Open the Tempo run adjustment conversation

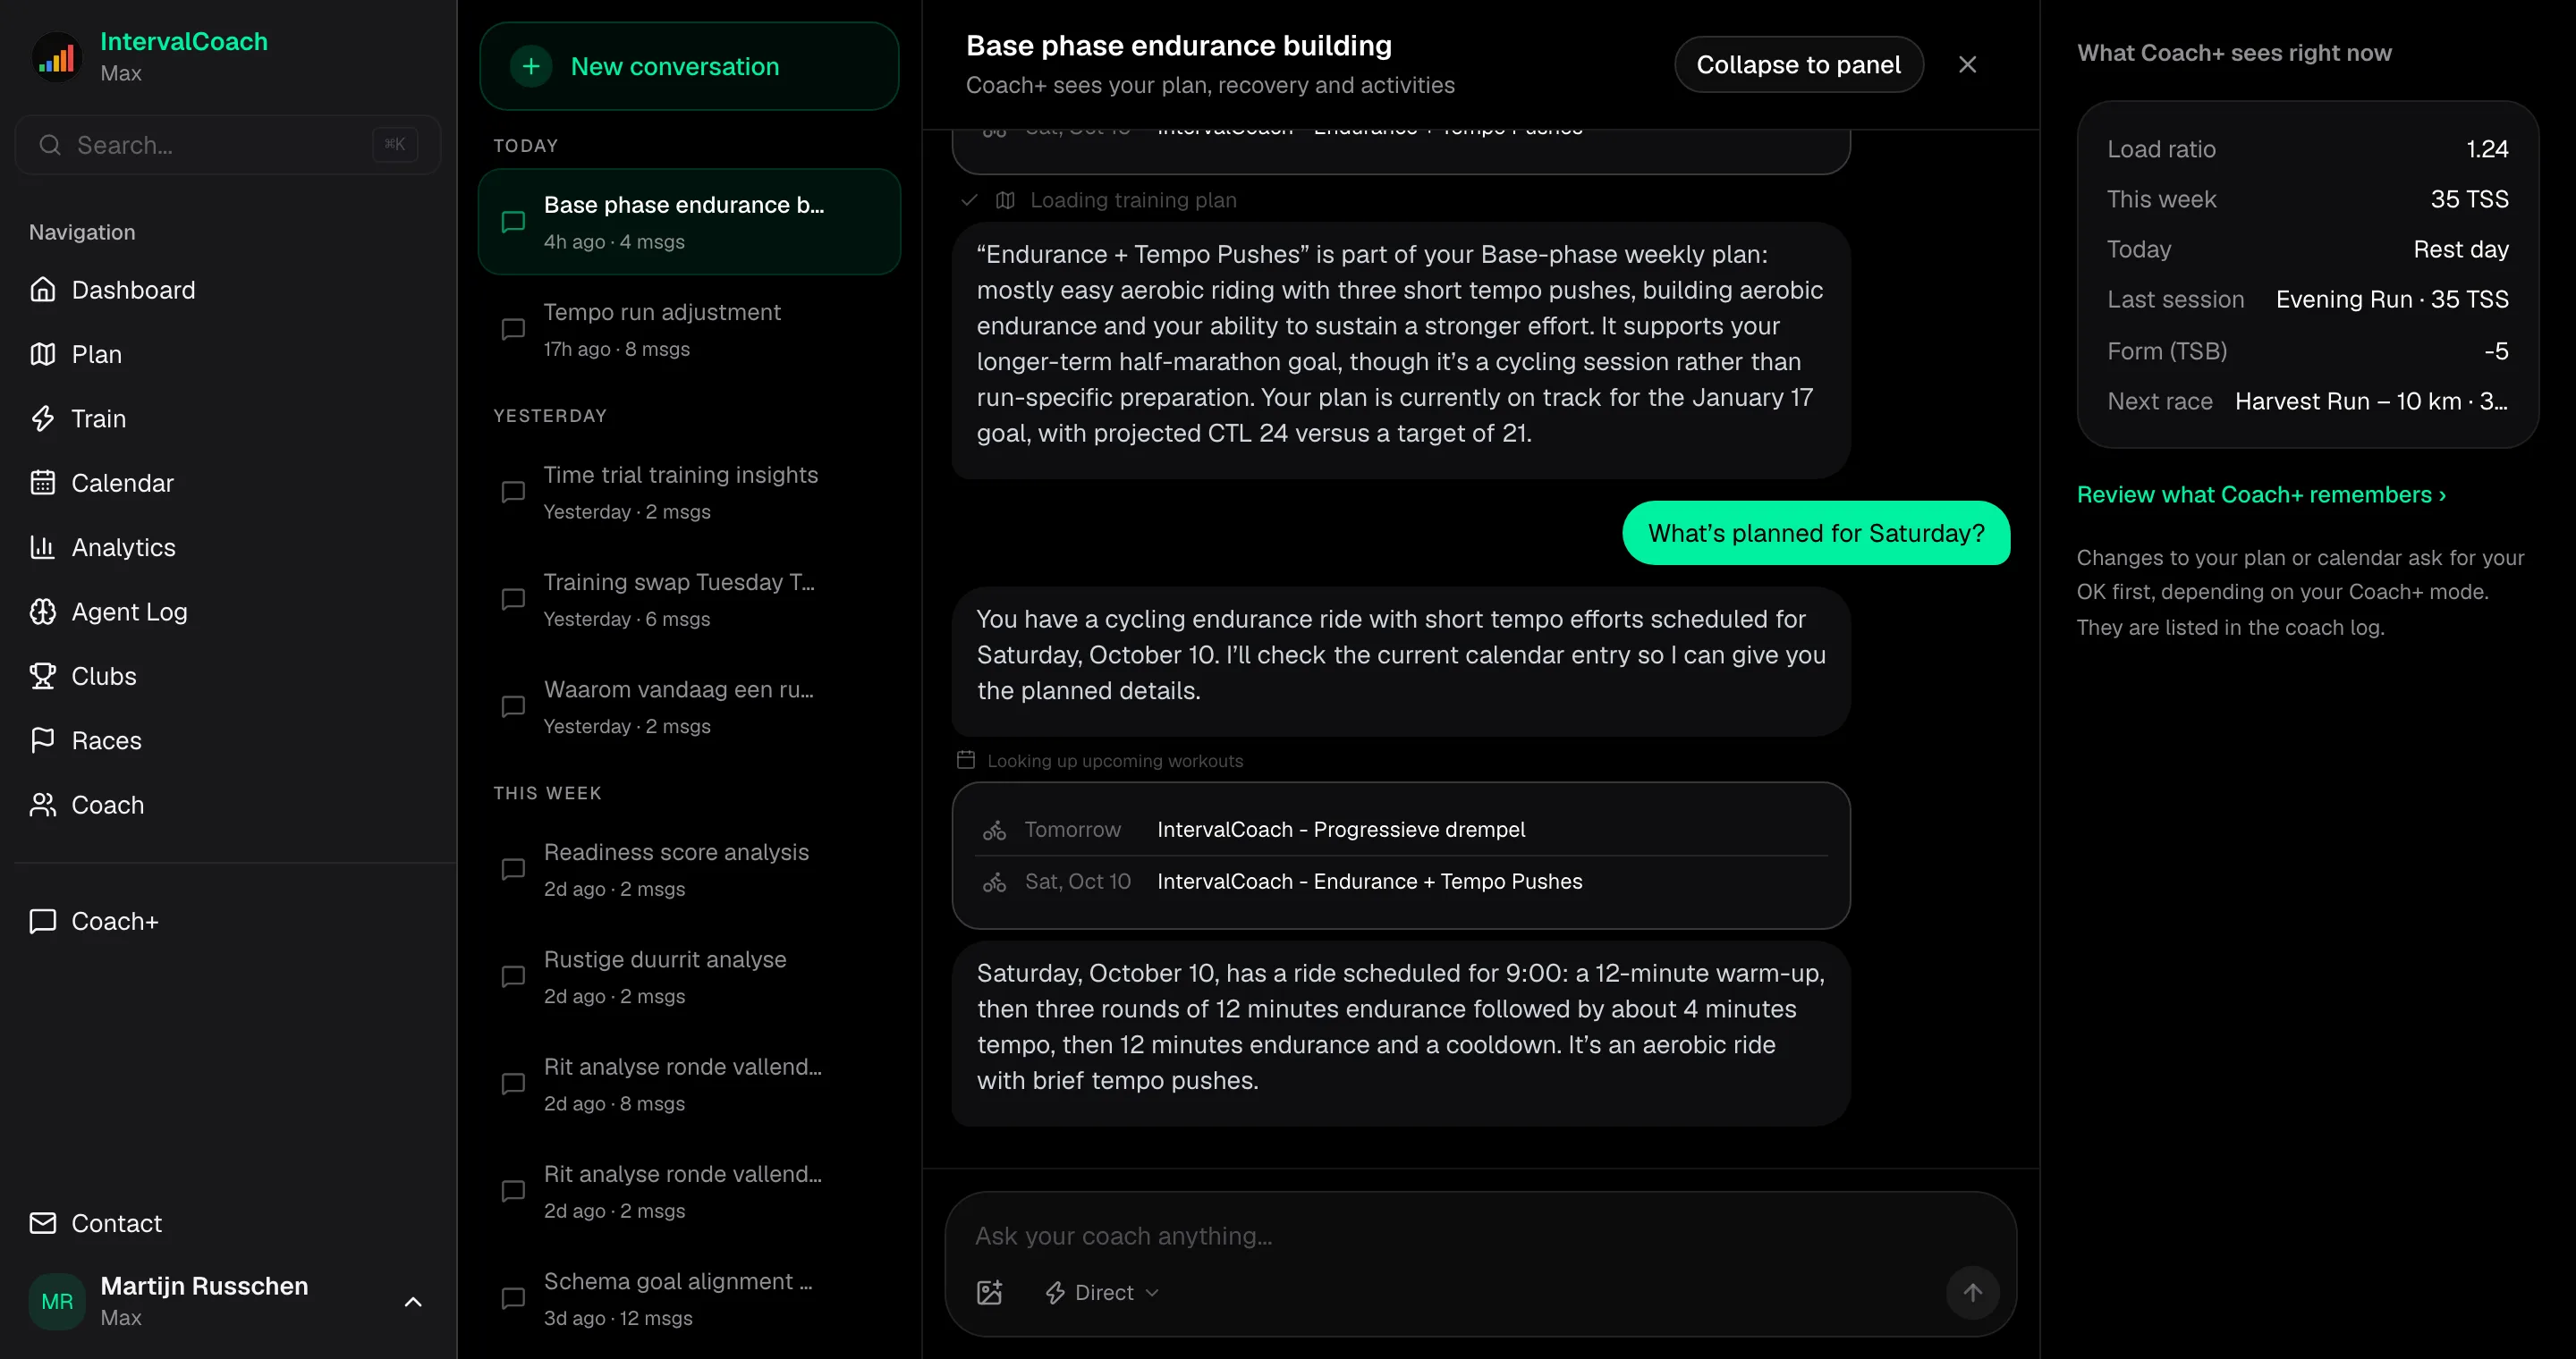689,329
